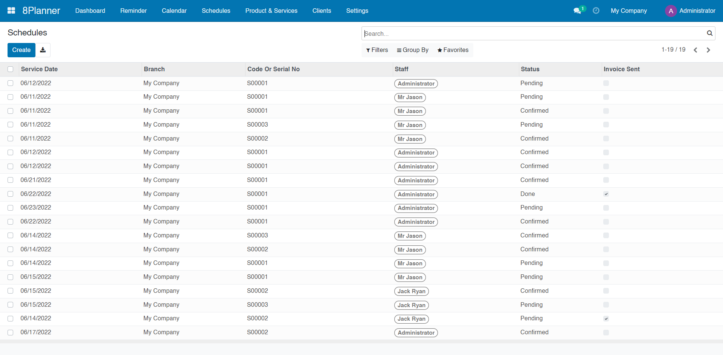Open the Reminder menu
723x355 pixels.
(x=133, y=11)
